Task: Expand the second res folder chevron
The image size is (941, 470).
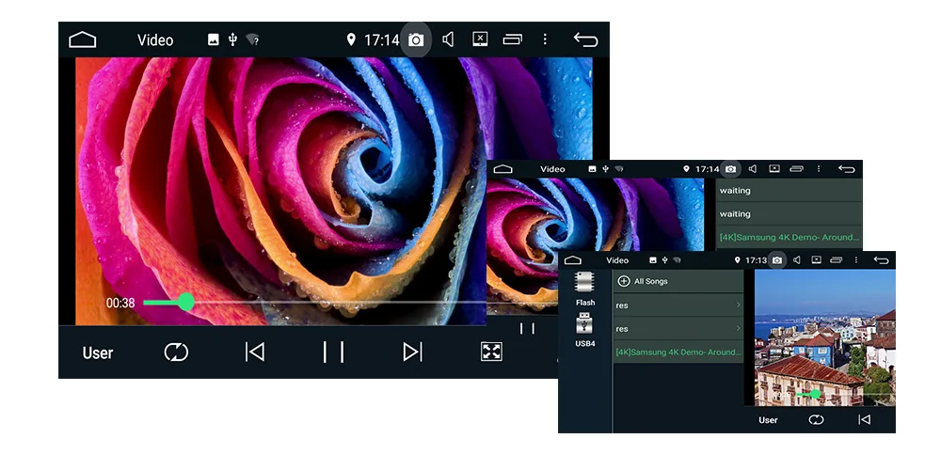Action: point(738,328)
